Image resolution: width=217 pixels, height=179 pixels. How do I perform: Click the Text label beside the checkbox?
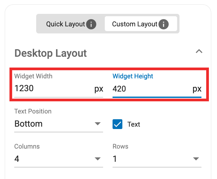pyautogui.click(x=134, y=124)
